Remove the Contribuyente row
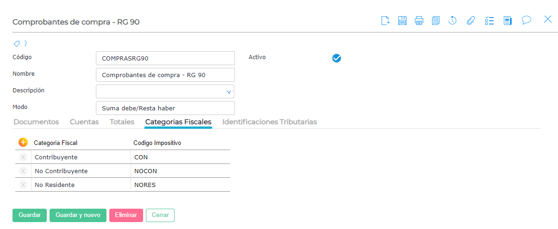This screenshot has width=558, height=229. tap(23, 157)
